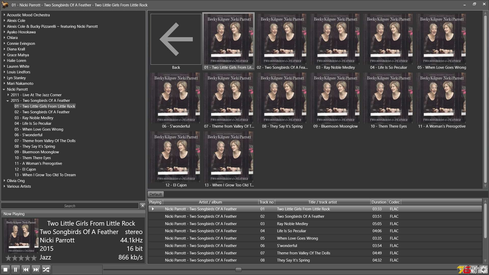
Task: Open thumbnail 05 - When Love Goes Wrong
Action: tap(442, 42)
